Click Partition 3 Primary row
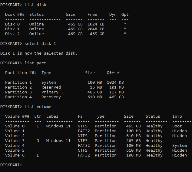192x172 pixels. (65, 92)
